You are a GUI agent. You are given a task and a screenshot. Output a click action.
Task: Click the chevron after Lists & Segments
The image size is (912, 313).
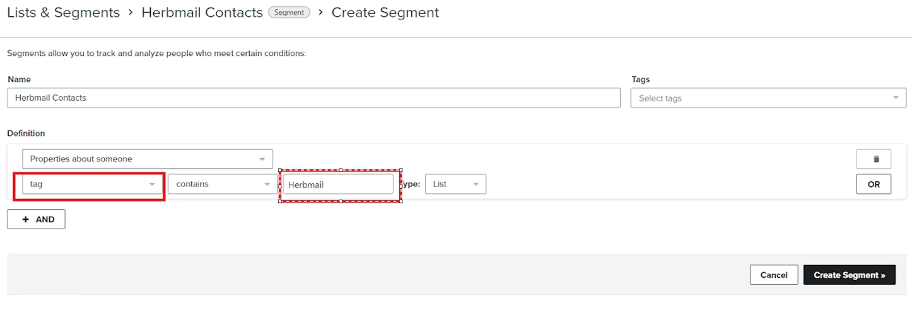pos(131,13)
